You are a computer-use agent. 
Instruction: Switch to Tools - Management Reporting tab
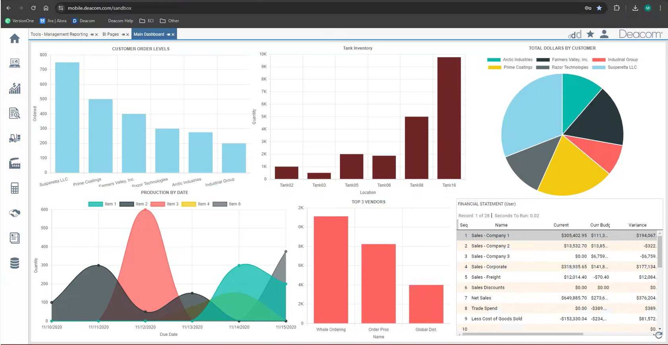pyautogui.click(x=59, y=34)
